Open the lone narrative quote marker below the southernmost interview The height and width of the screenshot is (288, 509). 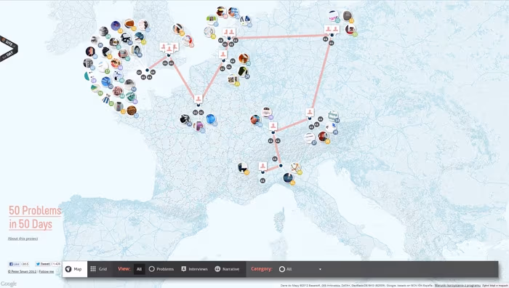pos(262,180)
